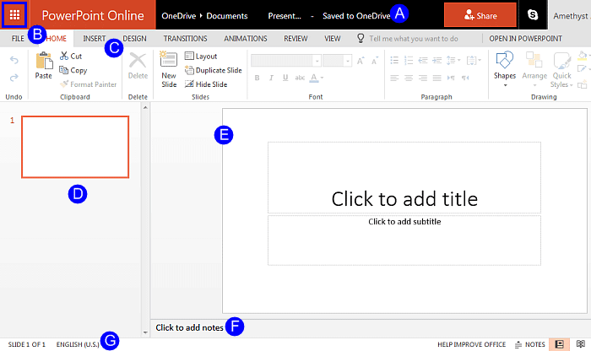591x351 pixels.
Task: Click Duplicate Slide
Action: tap(214, 70)
